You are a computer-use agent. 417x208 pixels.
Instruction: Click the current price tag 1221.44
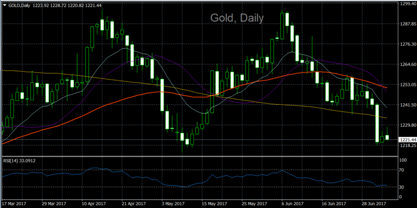click(x=407, y=140)
